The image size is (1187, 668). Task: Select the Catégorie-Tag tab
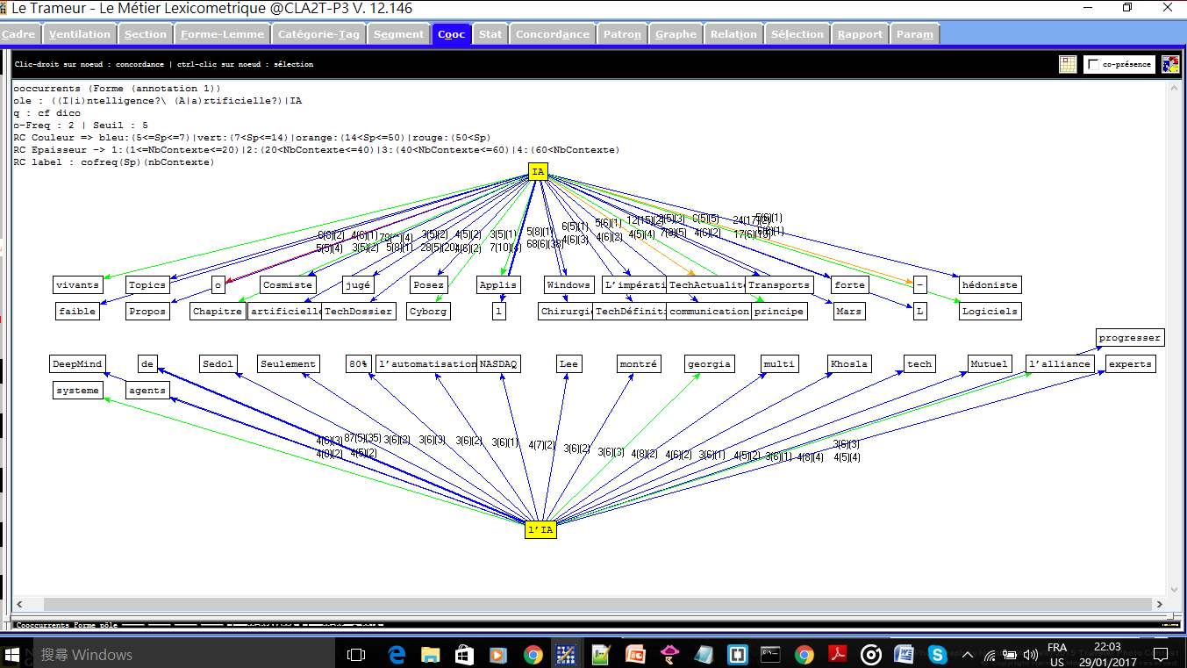(x=318, y=34)
